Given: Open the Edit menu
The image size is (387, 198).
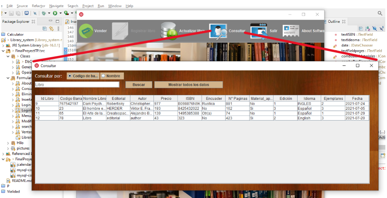Looking at the screenshot, I should (x=10, y=6).
